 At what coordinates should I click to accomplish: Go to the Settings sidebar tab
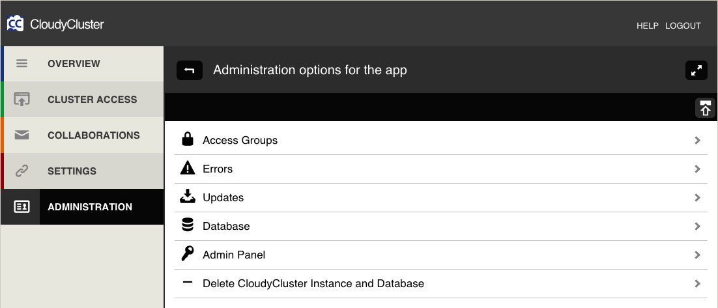click(83, 171)
